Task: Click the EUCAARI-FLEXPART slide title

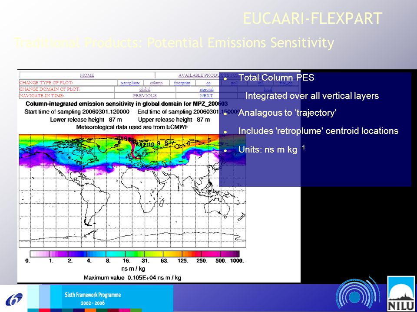Action: click(313, 19)
